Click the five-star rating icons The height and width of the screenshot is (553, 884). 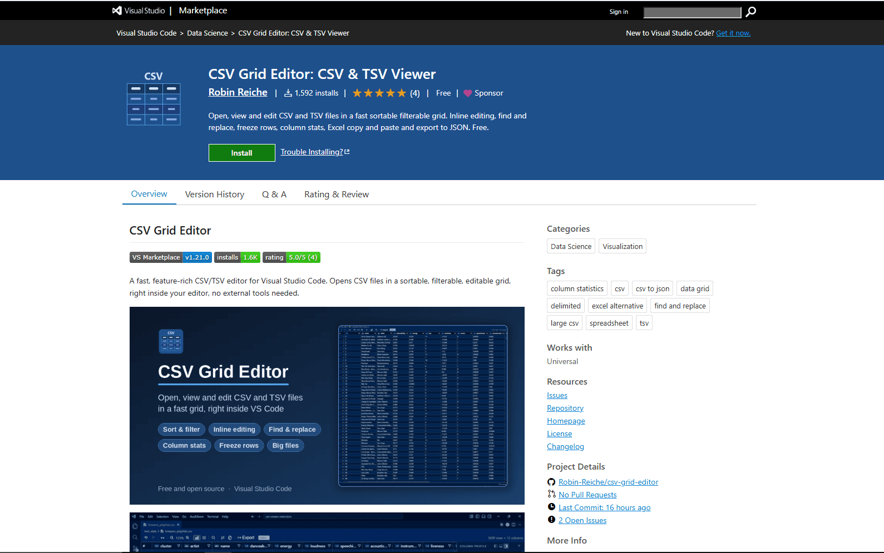click(379, 93)
